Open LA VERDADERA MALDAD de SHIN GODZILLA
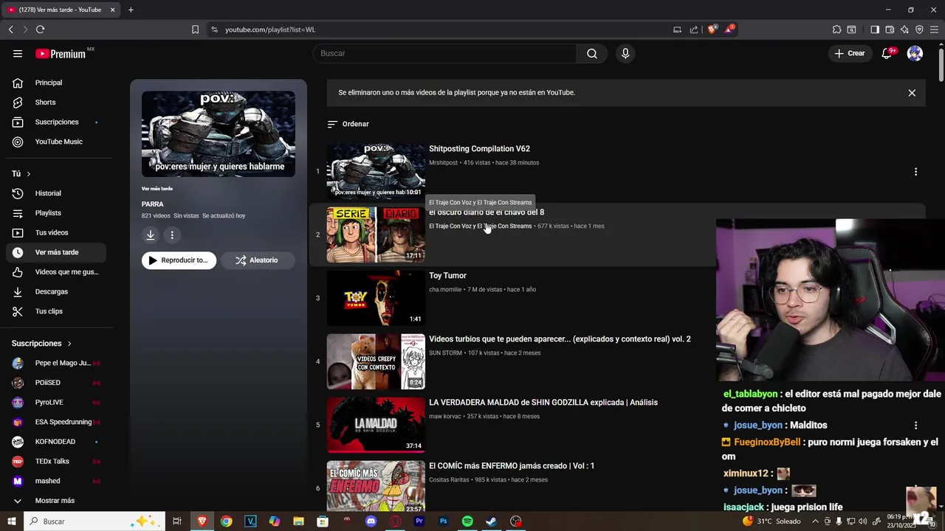The image size is (945, 531). tap(543, 403)
